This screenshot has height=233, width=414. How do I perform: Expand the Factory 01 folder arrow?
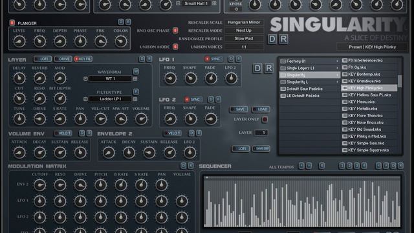click(337, 61)
